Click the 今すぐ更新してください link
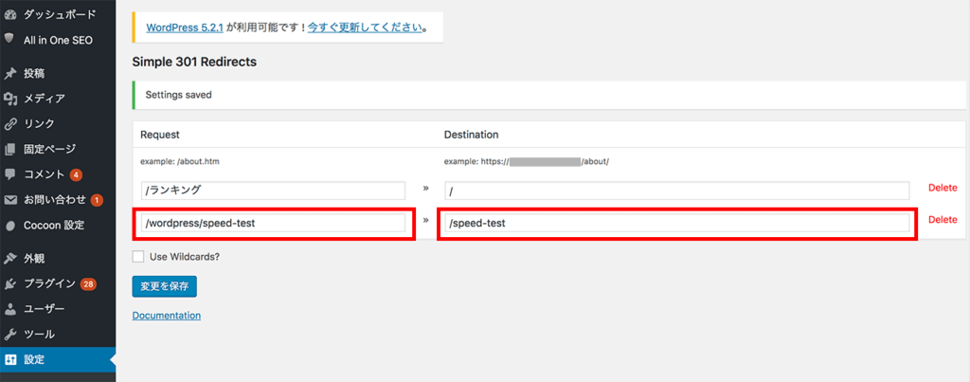The image size is (970, 382). point(365,27)
